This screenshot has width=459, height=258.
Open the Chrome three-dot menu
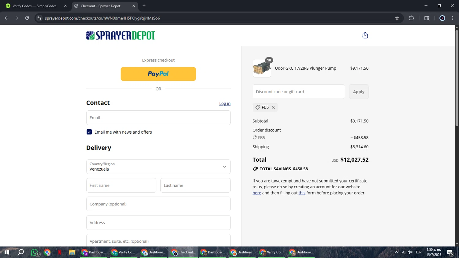[x=453, y=18]
